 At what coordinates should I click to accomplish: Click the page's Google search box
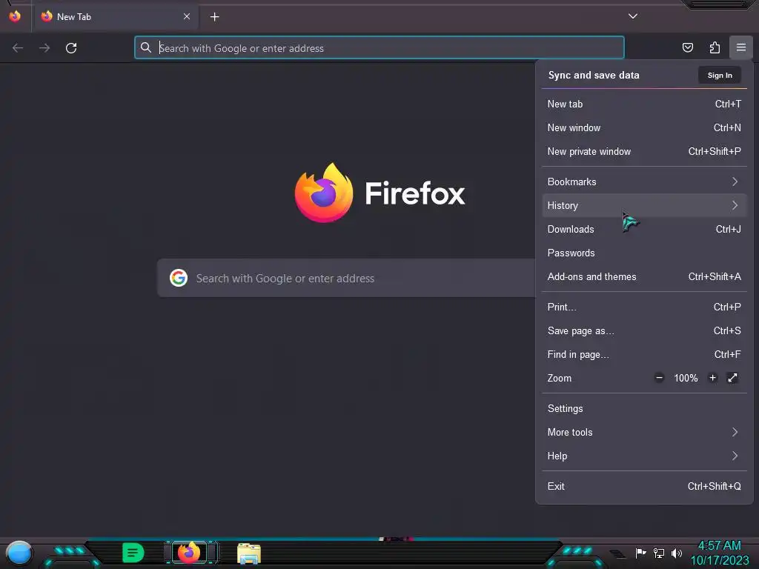click(346, 279)
